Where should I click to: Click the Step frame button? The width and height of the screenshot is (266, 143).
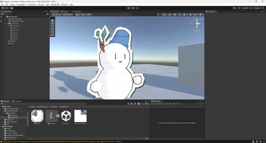point(137,8)
